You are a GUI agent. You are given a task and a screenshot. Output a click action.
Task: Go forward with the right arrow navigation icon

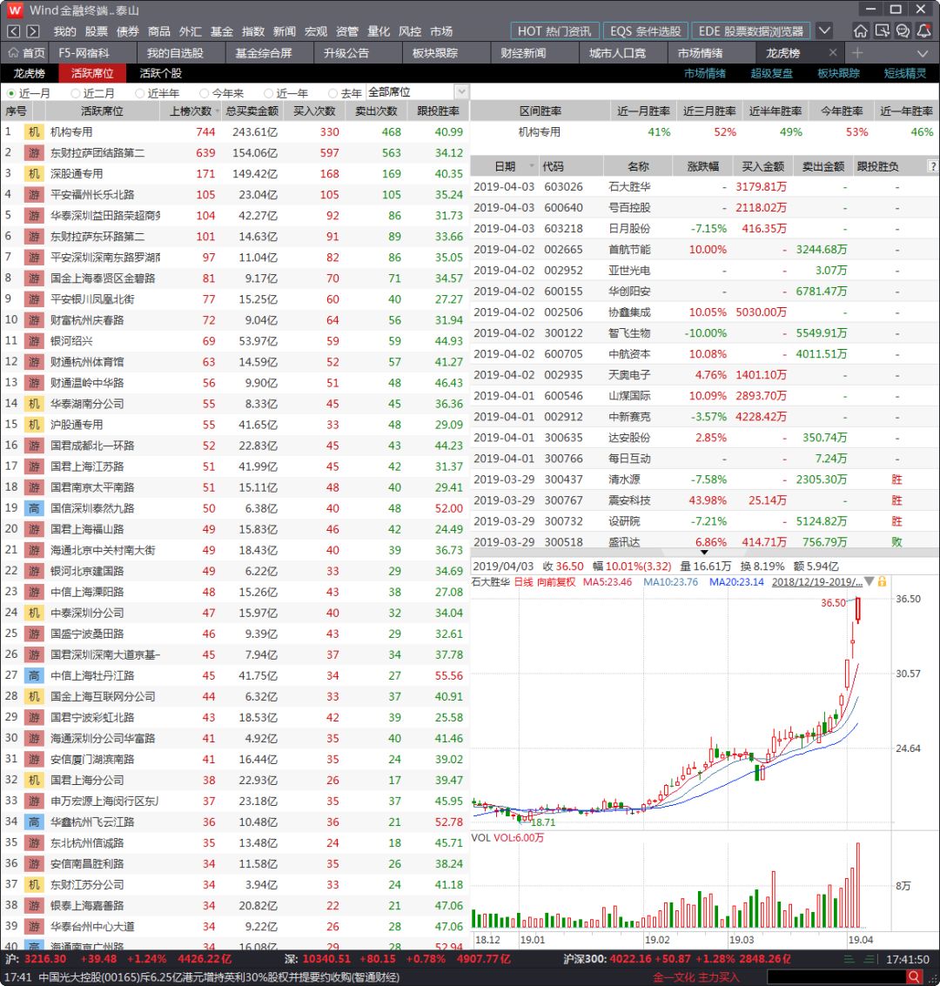[33, 30]
